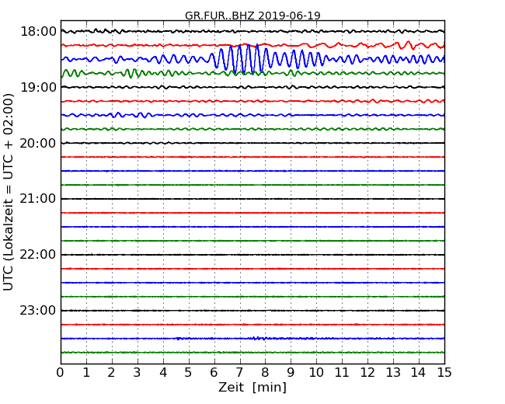The image size is (505, 404).
Task: Click the x-axis tick label 10
Action: click(316, 372)
